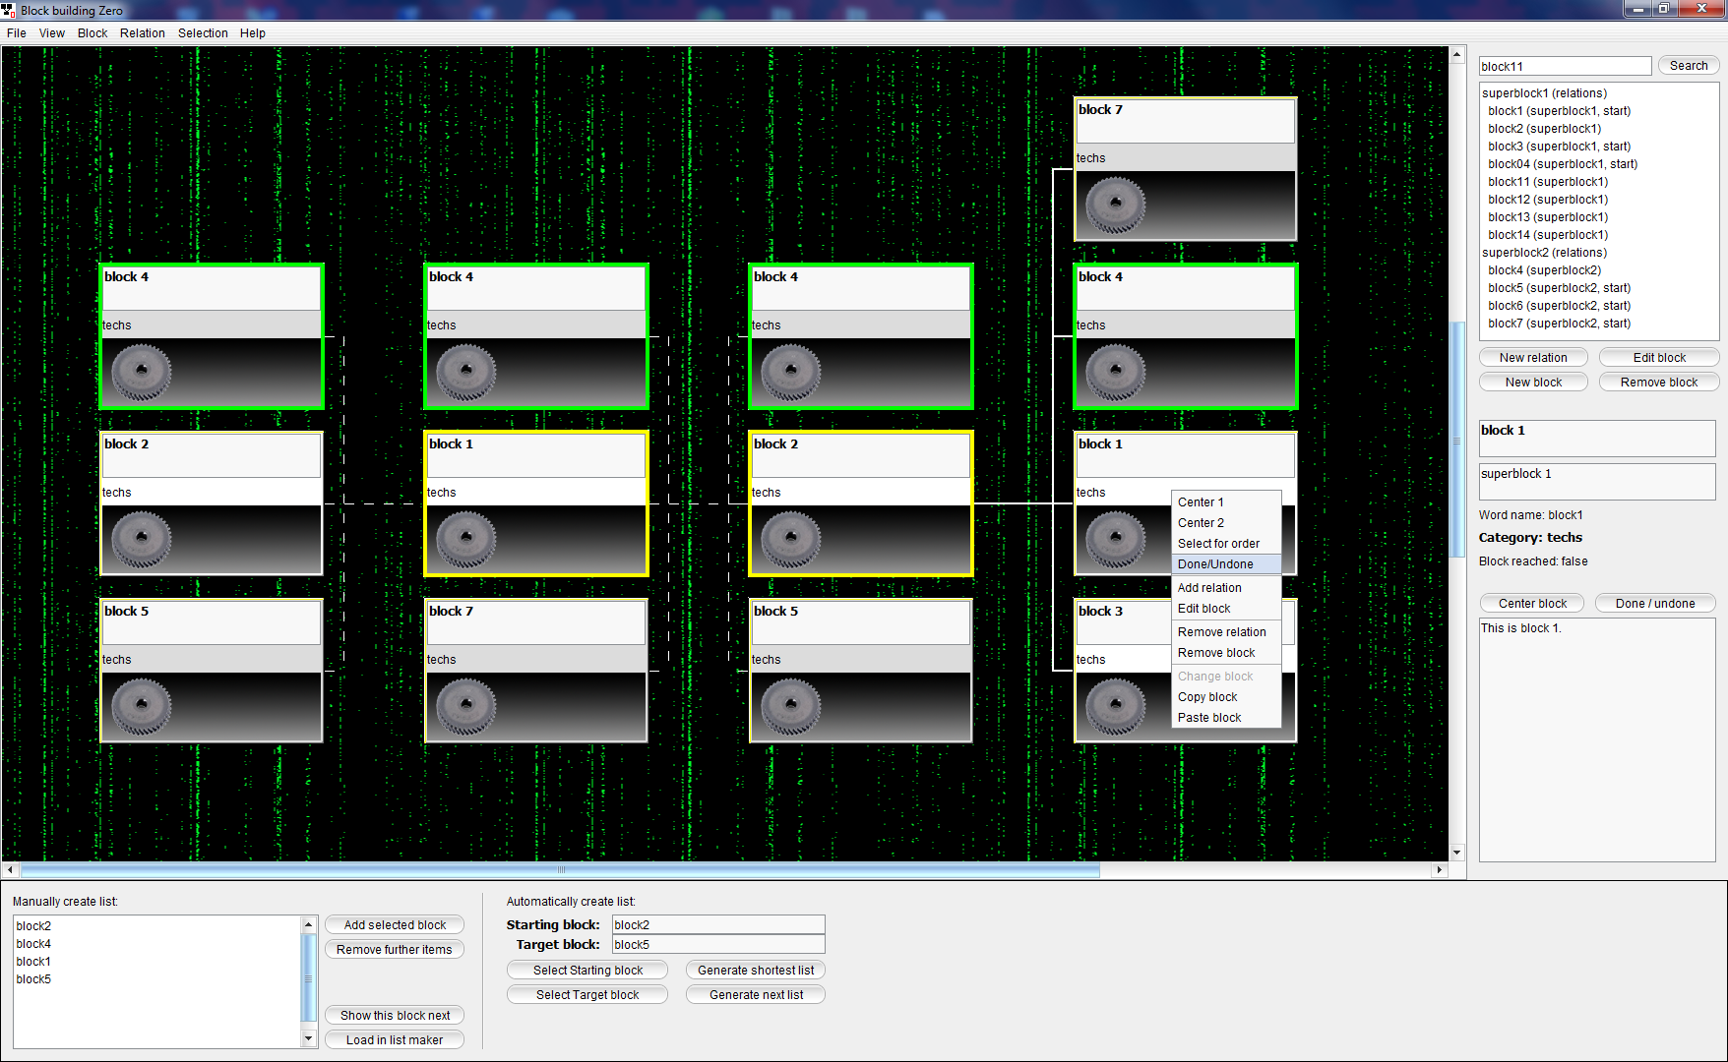Click gear icon of block 5 under white block 2
Screen dimensions: 1728x1062
(x=142, y=706)
